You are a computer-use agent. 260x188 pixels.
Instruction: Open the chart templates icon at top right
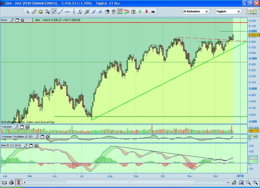tap(252, 11)
